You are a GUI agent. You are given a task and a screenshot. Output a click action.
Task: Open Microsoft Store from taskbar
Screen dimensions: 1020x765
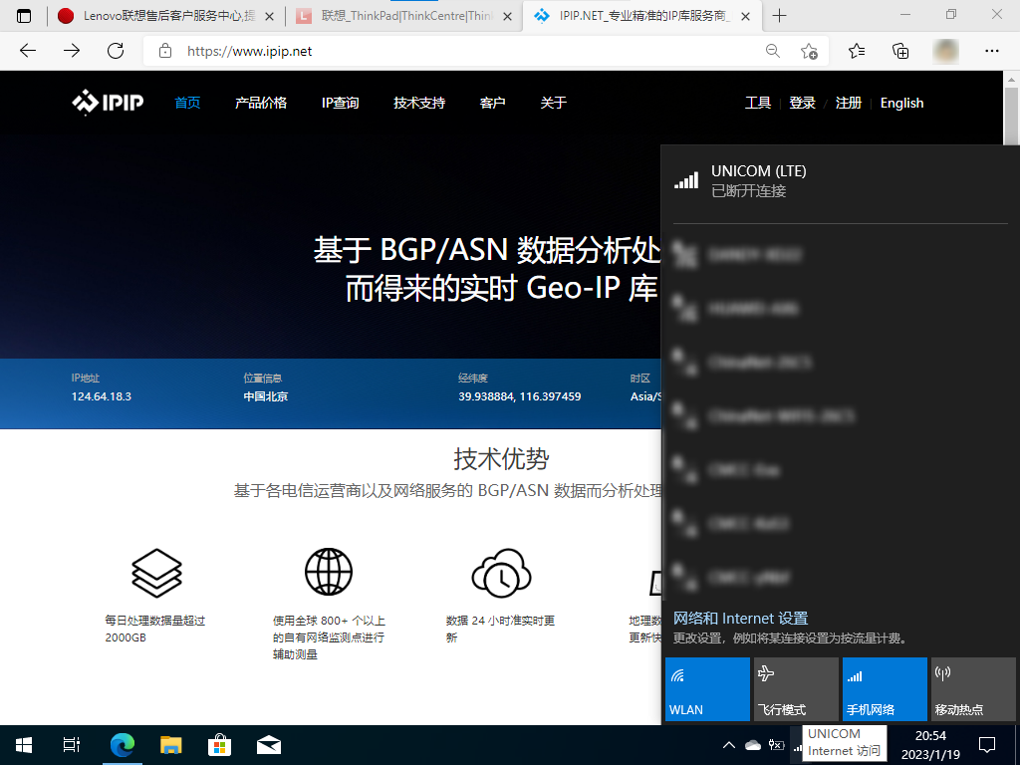(219, 744)
